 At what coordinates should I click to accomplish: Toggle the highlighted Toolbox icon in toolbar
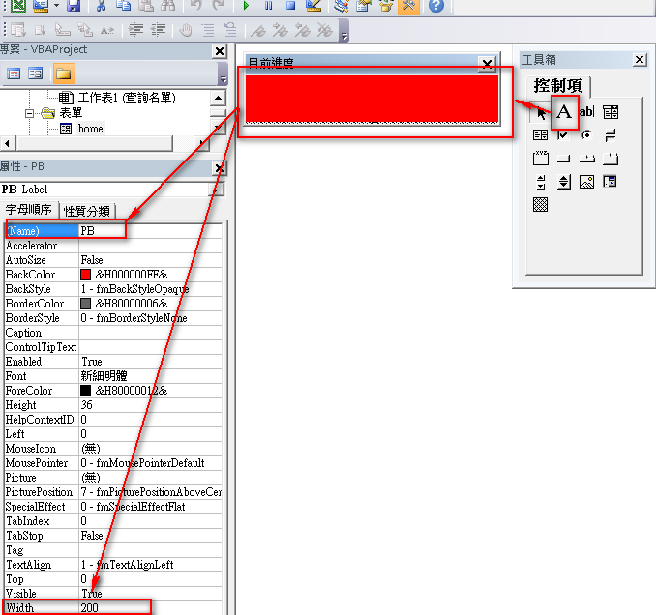pos(408,5)
